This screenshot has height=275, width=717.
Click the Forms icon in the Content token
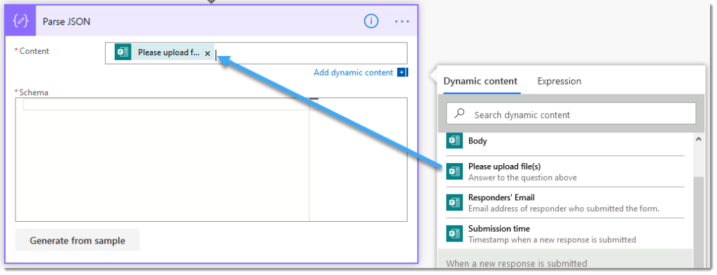tap(123, 52)
